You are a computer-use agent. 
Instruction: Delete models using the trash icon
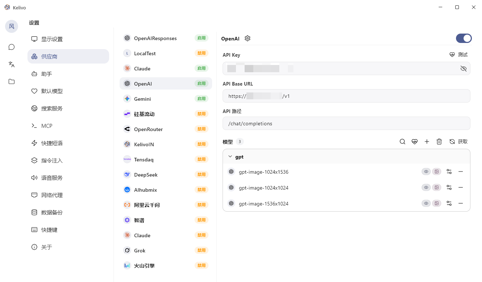[x=439, y=142]
